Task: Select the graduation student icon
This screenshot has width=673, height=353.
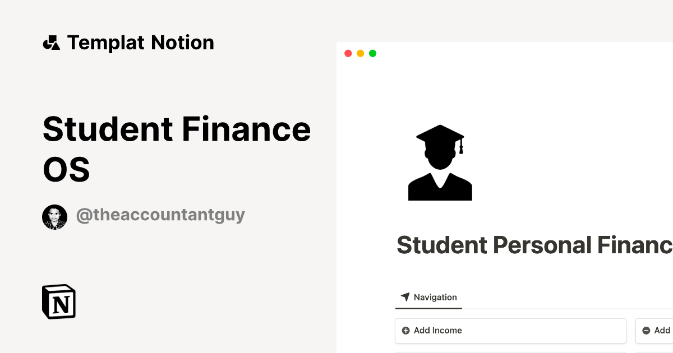Action: [440, 162]
